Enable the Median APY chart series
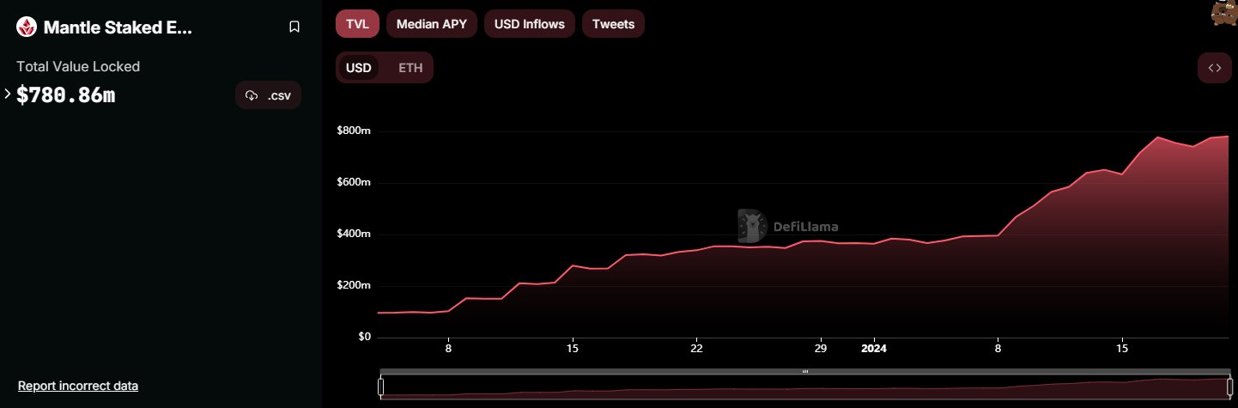Image resolution: width=1238 pixels, height=408 pixels. click(x=432, y=24)
